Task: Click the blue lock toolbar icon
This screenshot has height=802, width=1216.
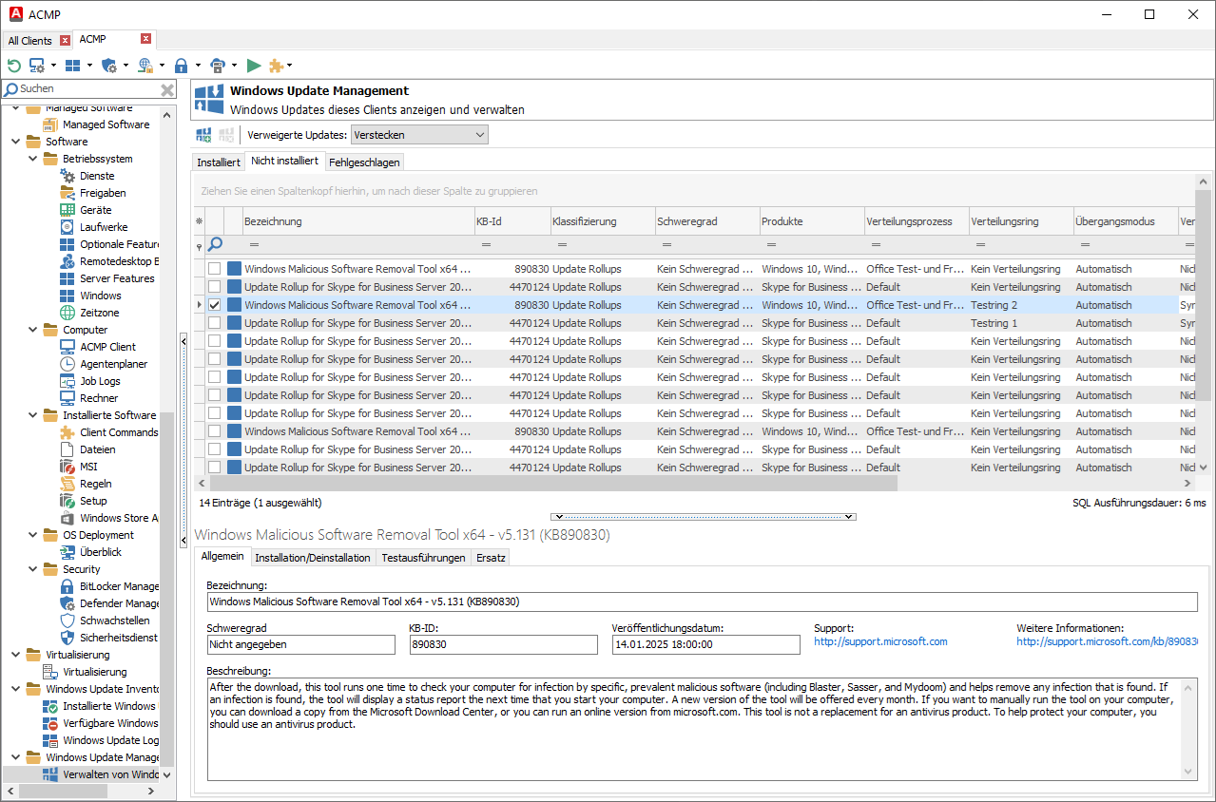Action: (x=182, y=66)
